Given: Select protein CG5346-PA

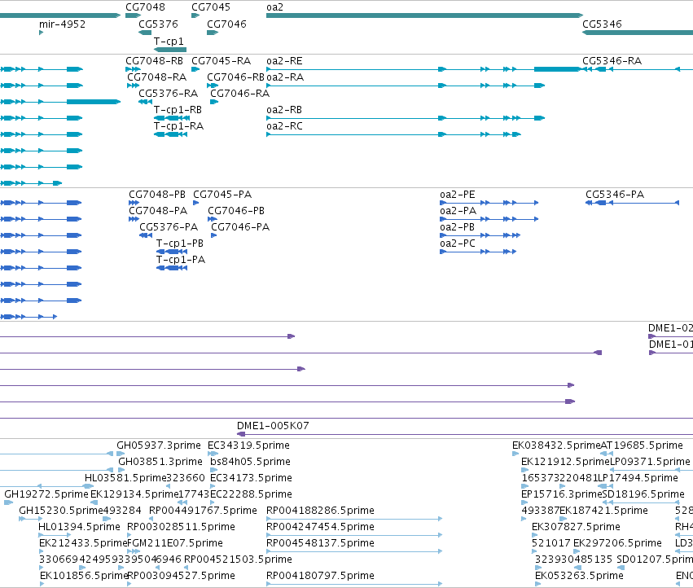Looking at the screenshot, I should pyautogui.click(x=615, y=195).
